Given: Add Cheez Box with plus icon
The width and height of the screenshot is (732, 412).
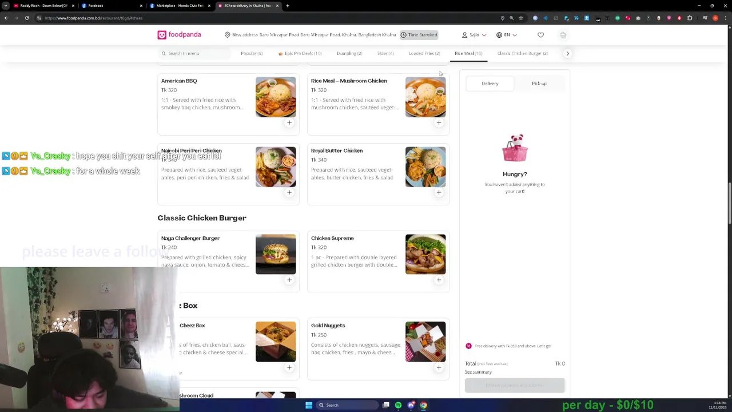Looking at the screenshot, I should pos(289,367).
